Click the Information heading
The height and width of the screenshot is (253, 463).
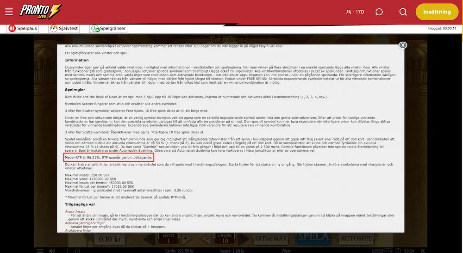(x=77, y=60)
